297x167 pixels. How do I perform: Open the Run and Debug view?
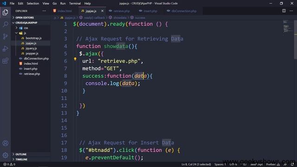tap(5, 49)
